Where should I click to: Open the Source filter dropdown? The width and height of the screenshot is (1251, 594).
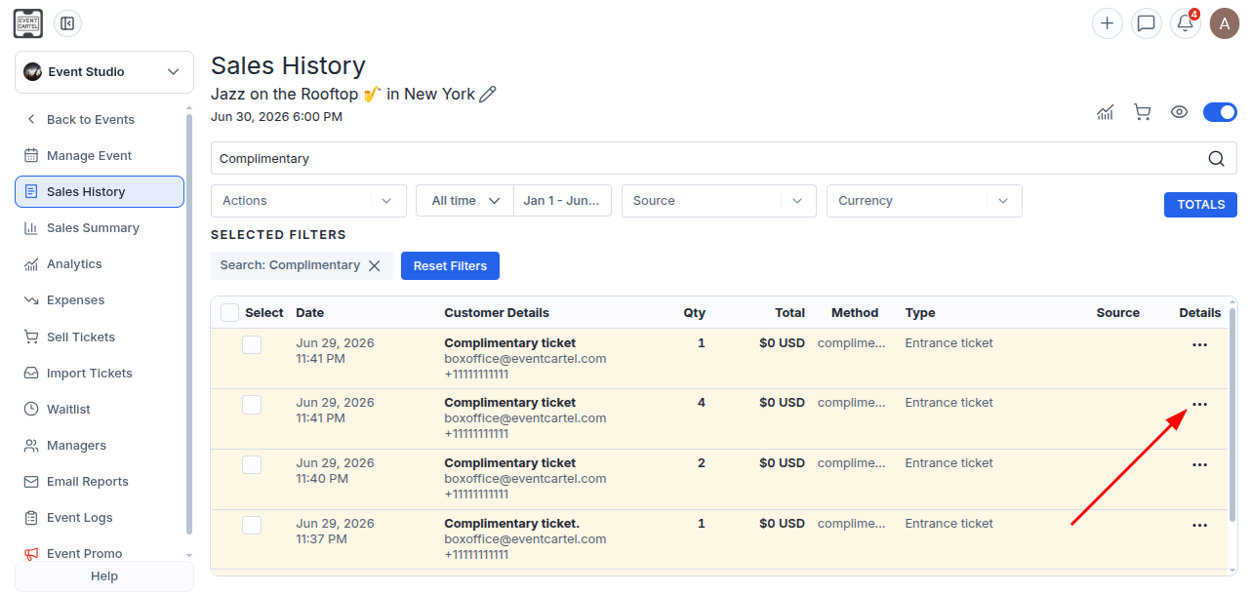coord(719,201)
